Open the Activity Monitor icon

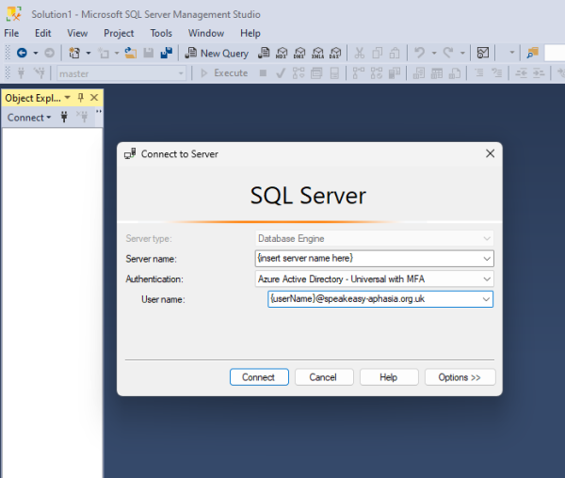pos(483,54)
